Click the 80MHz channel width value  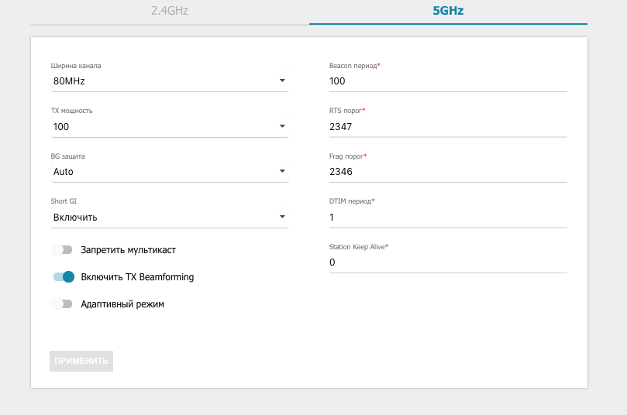[69, 81]
